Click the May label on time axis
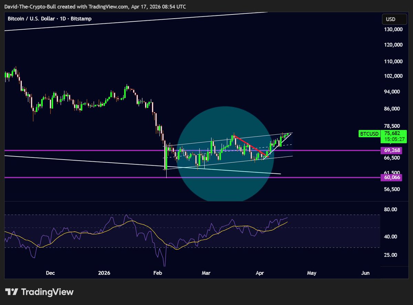413x305 pixels. click(x=311, y=273)
